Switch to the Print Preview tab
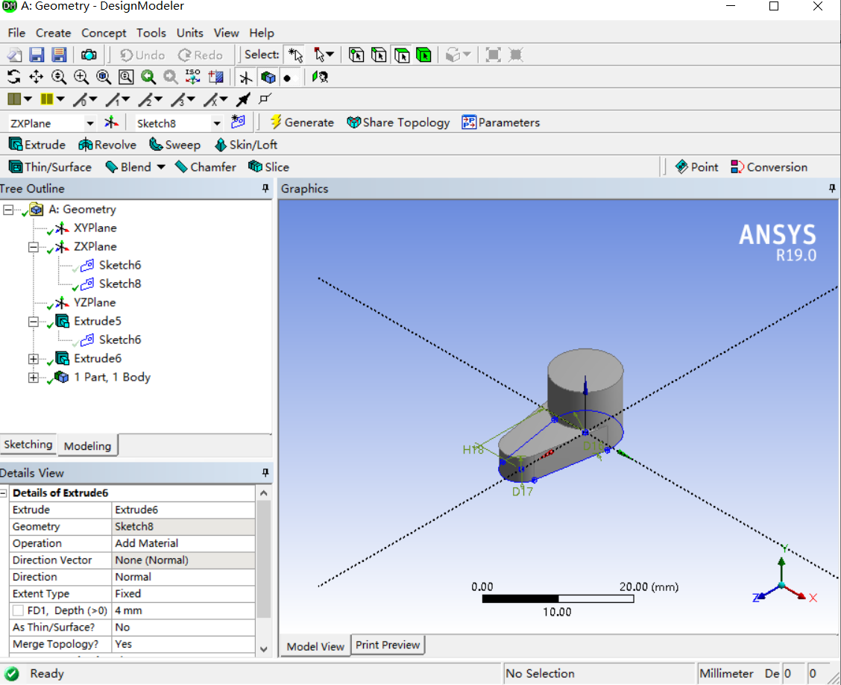This screenshot has width=841, height=685. (387, 645)
